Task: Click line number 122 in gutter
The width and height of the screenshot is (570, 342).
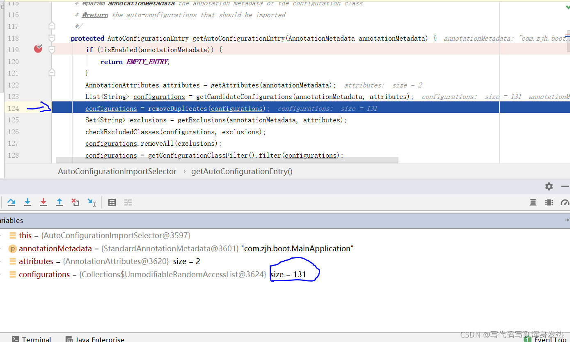Action: [14, 85]
